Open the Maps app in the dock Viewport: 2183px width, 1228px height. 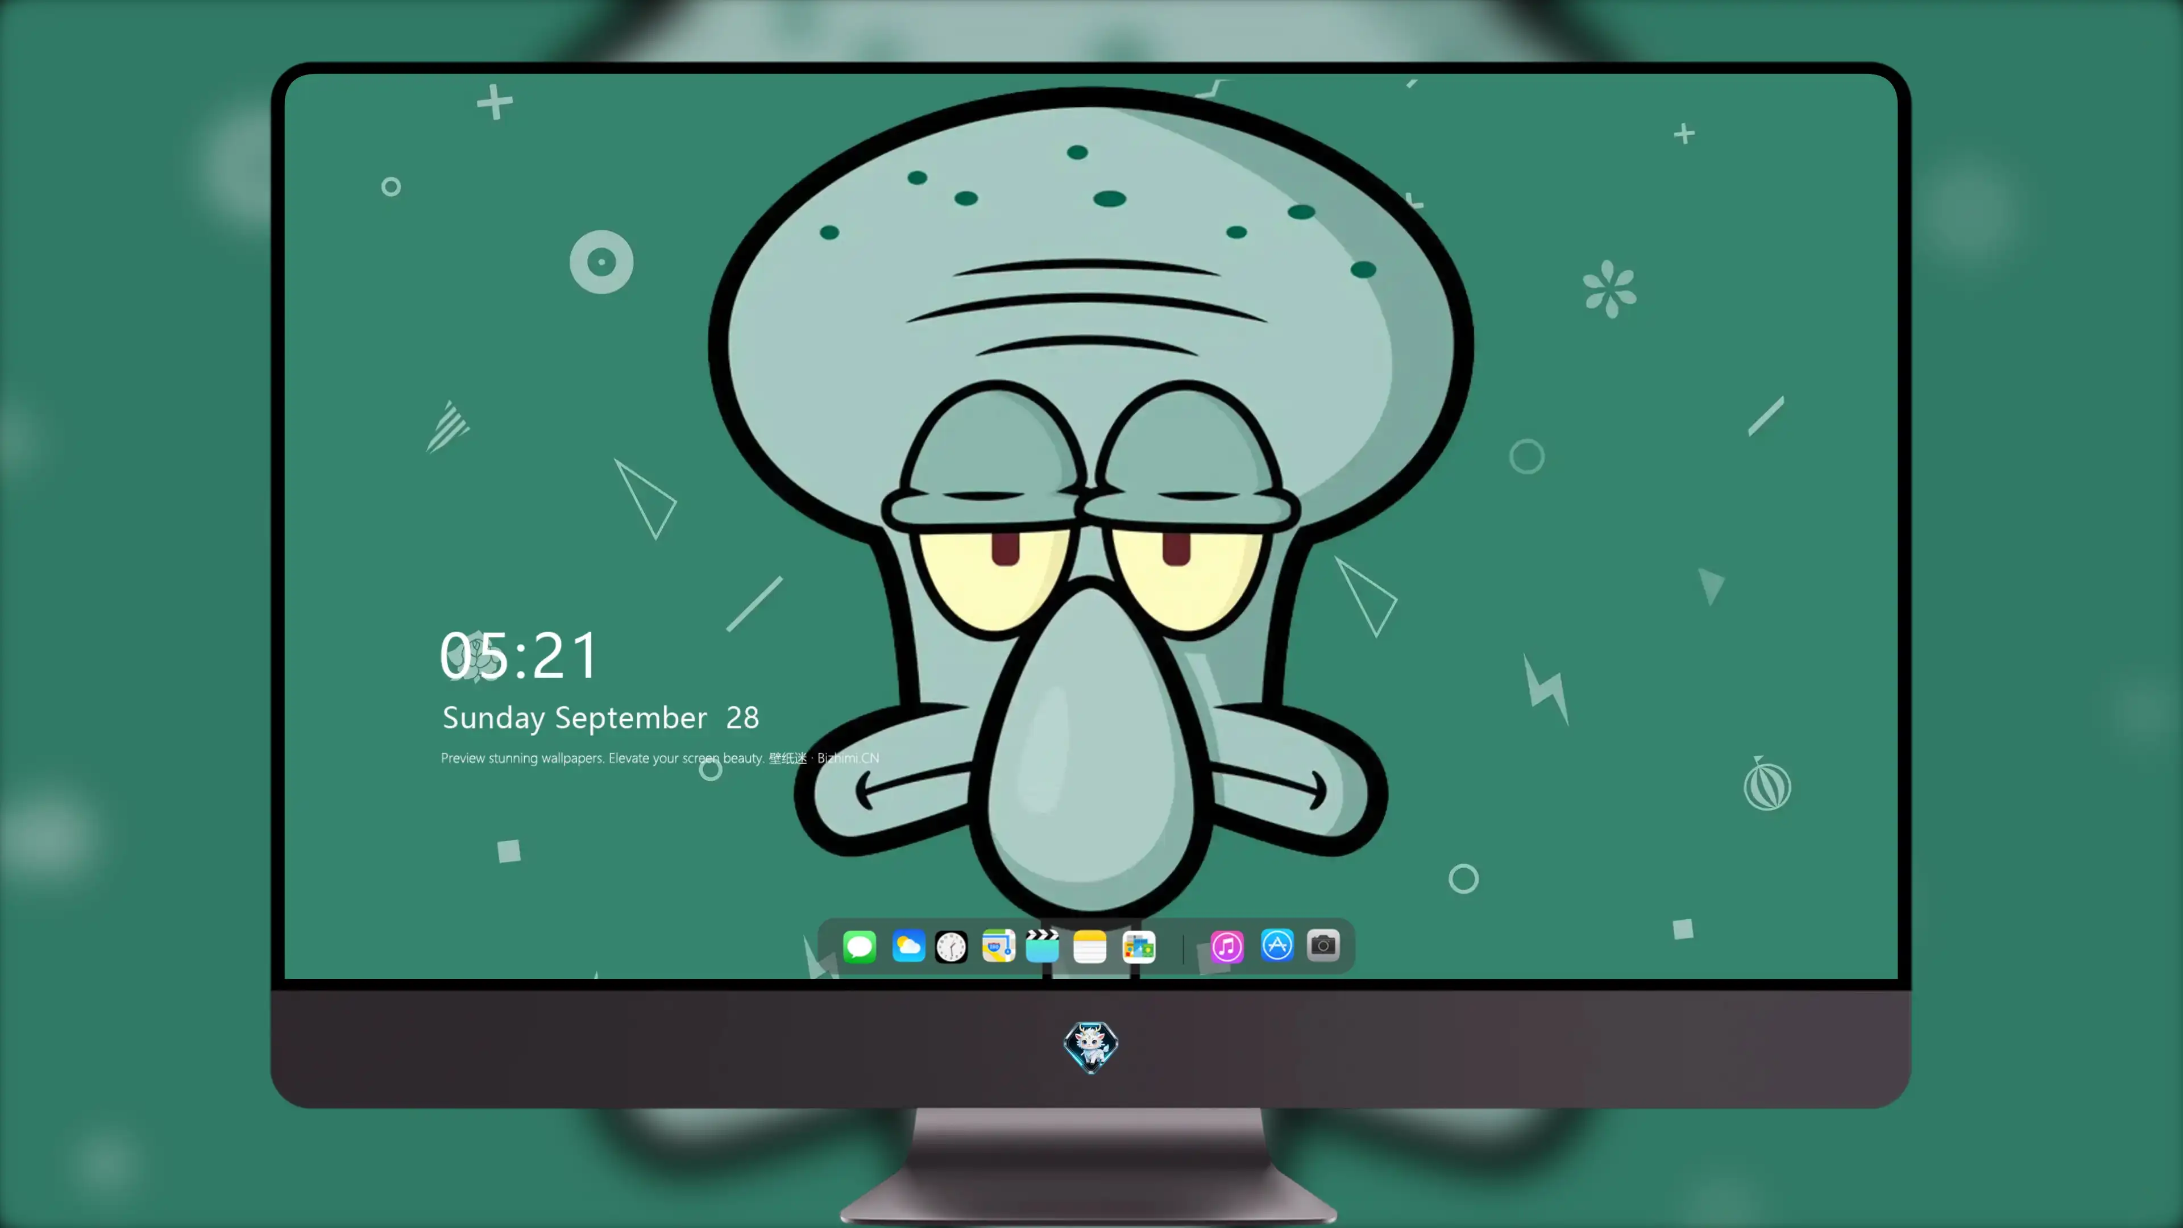pyautogui.click(x=998, y=947)
